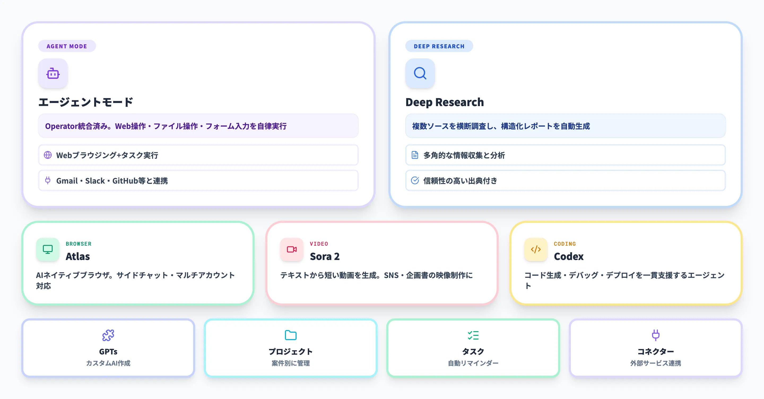Select the robot icon in エージェントモード card
The height and width of the screenshot is (399, 764).
53,73
